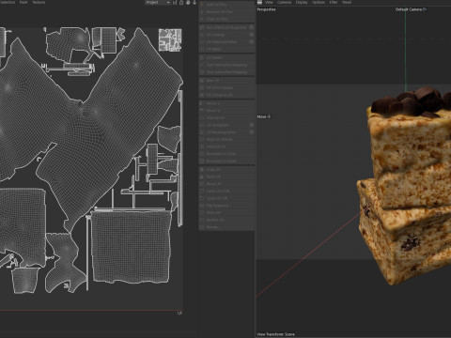Open options gear for UV Weld and Relax

(252, 42)
